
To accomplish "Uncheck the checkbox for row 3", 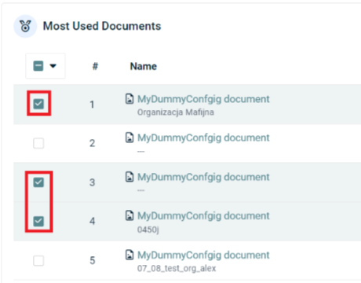I will click(x=38, y=182).
